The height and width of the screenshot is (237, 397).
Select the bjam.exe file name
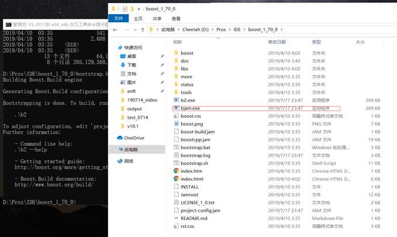(x=191, y=108)
